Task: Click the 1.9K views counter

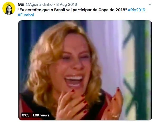Action: (41, 115)
